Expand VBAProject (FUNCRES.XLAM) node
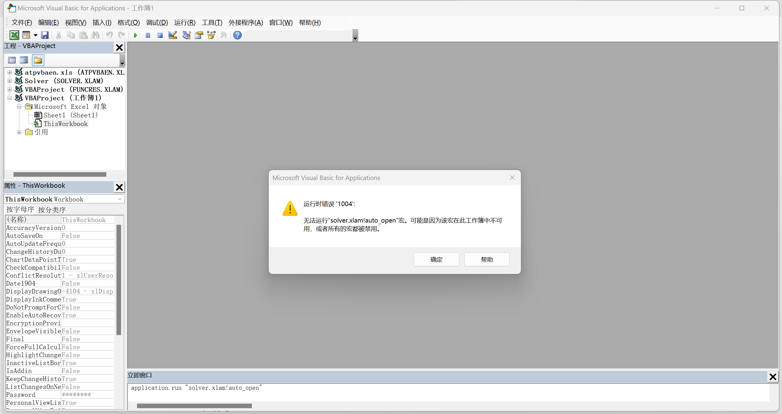The height and width of the screenshot is (414, 782). [10, 90]
